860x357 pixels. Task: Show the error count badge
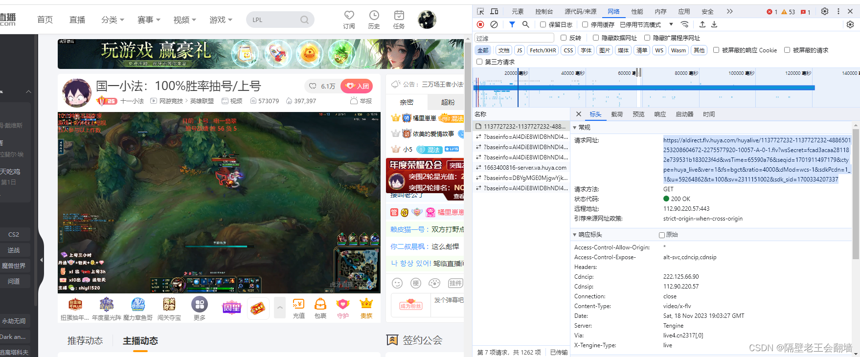pyautogui.click(x=772, y=12)
